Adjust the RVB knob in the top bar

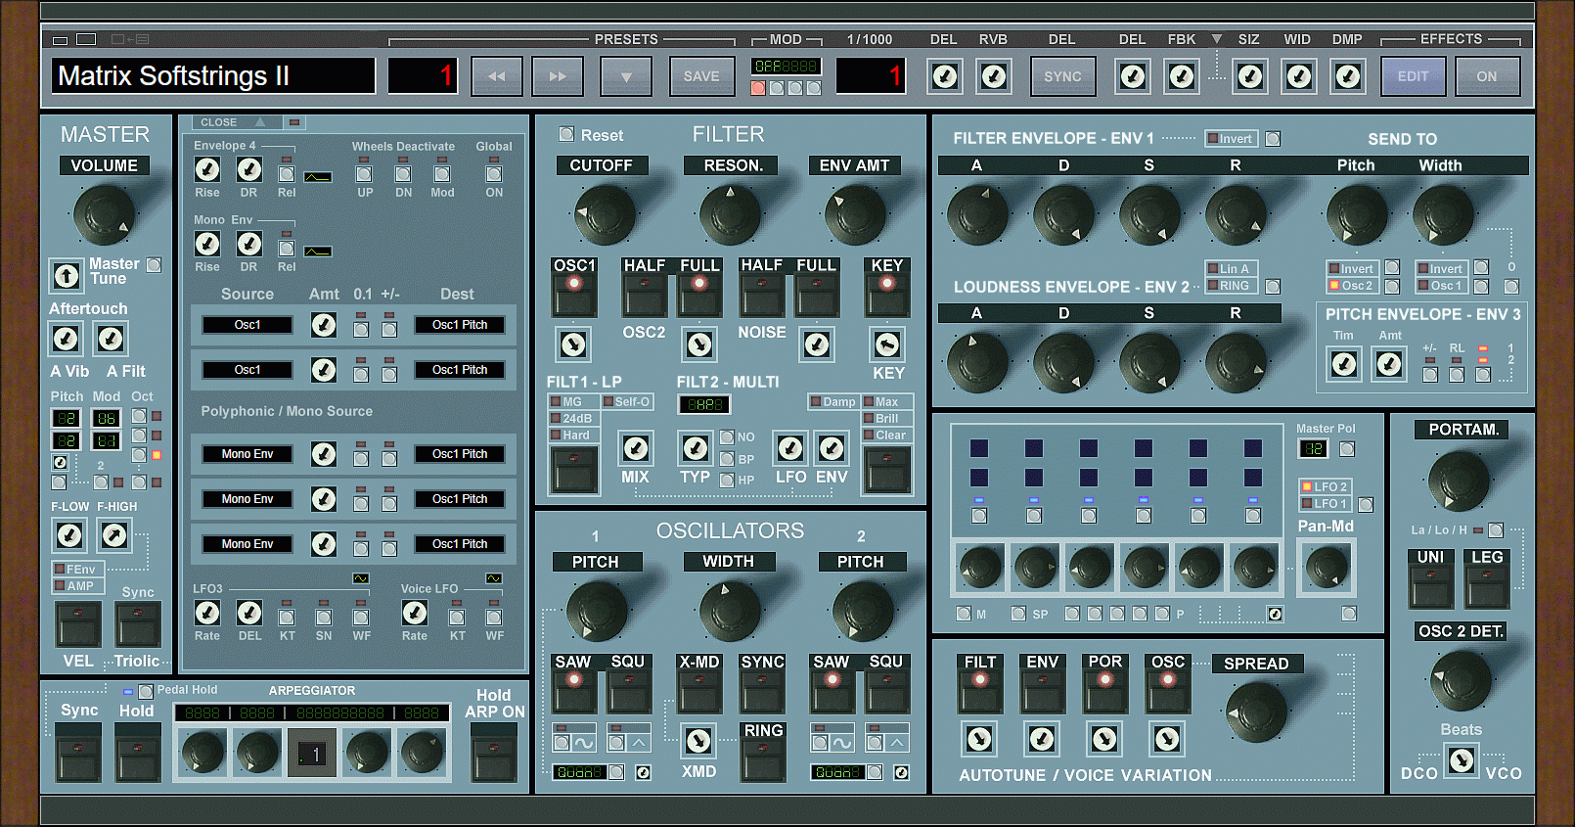[x=994, y=76]
